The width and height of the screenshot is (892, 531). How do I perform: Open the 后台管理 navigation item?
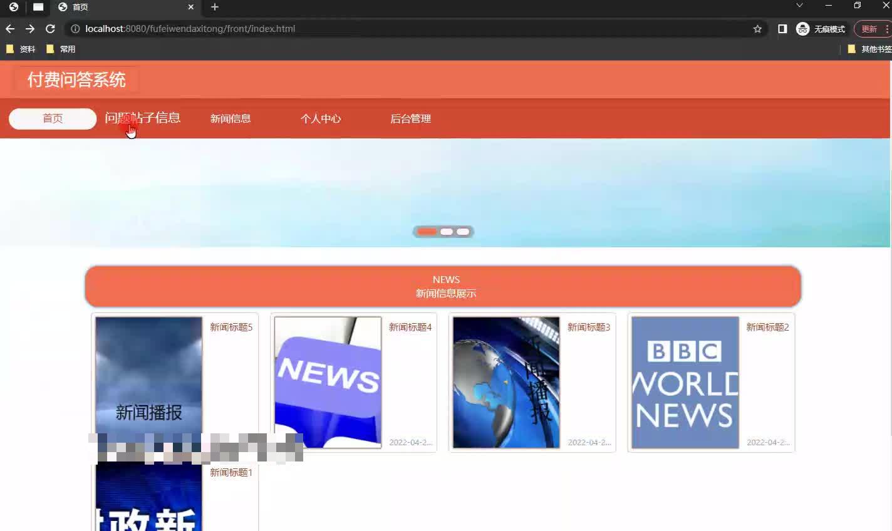tap(411, 118)
